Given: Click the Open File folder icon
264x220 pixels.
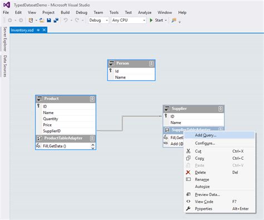Looking at the screenshot, I should point(42,20).
